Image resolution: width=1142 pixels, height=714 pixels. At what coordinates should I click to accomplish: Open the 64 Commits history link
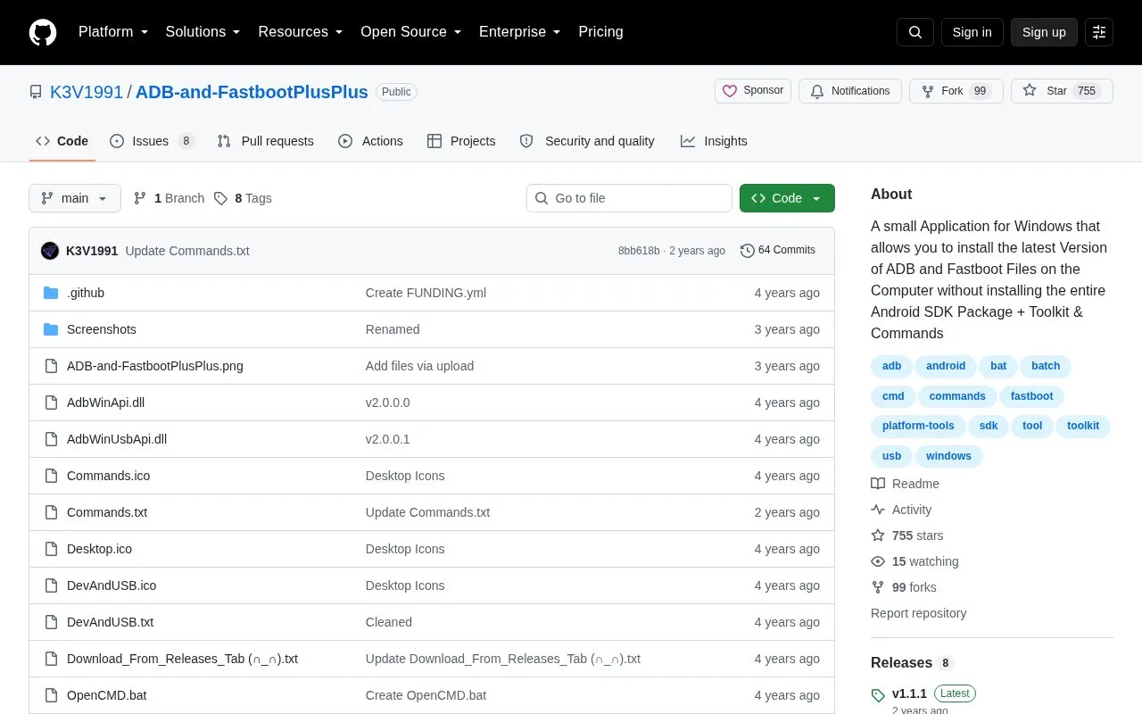coord(778,251)
